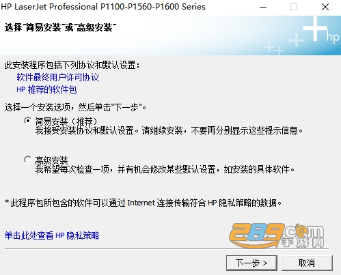
Task: Click the large white plus graphic in banner
Action: (315, 28)
